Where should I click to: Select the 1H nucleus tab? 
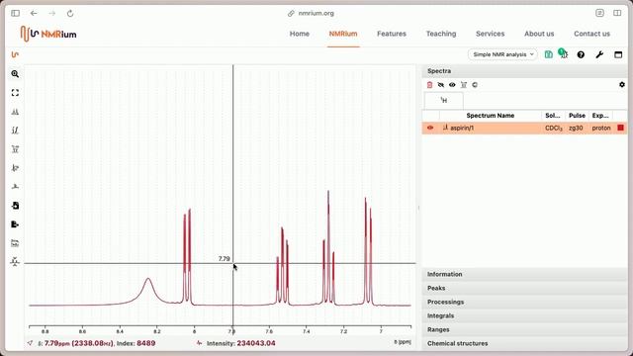[444, 101]
